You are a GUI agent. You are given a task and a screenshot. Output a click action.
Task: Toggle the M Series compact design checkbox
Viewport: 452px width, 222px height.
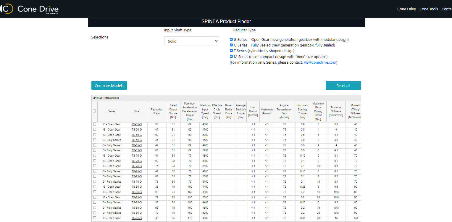coord(231,56)
